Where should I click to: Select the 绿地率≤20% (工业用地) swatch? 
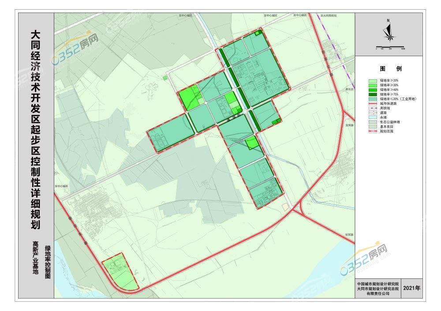point(373,99)
